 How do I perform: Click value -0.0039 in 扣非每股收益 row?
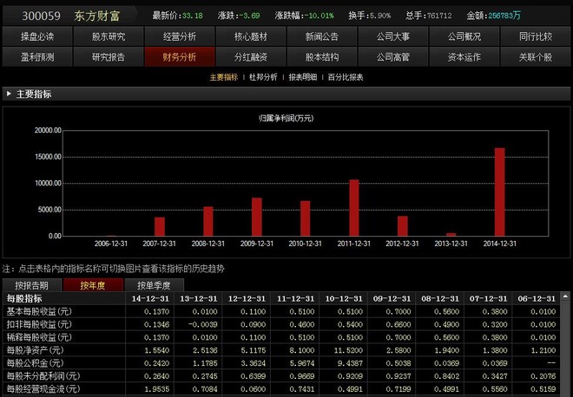pyautogui.click(x=203, y=324)
